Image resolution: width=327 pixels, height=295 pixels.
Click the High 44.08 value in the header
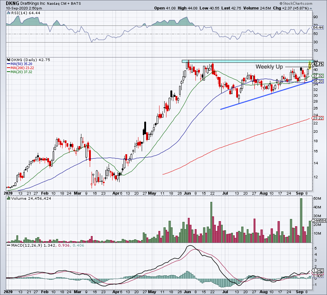[x=187, y=8]
